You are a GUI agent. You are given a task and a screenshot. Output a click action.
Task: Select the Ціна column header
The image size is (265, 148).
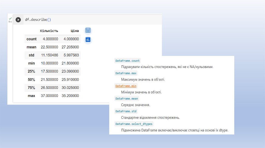point(75,31)
